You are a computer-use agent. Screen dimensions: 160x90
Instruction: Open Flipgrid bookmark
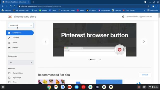tap(43, 10)
